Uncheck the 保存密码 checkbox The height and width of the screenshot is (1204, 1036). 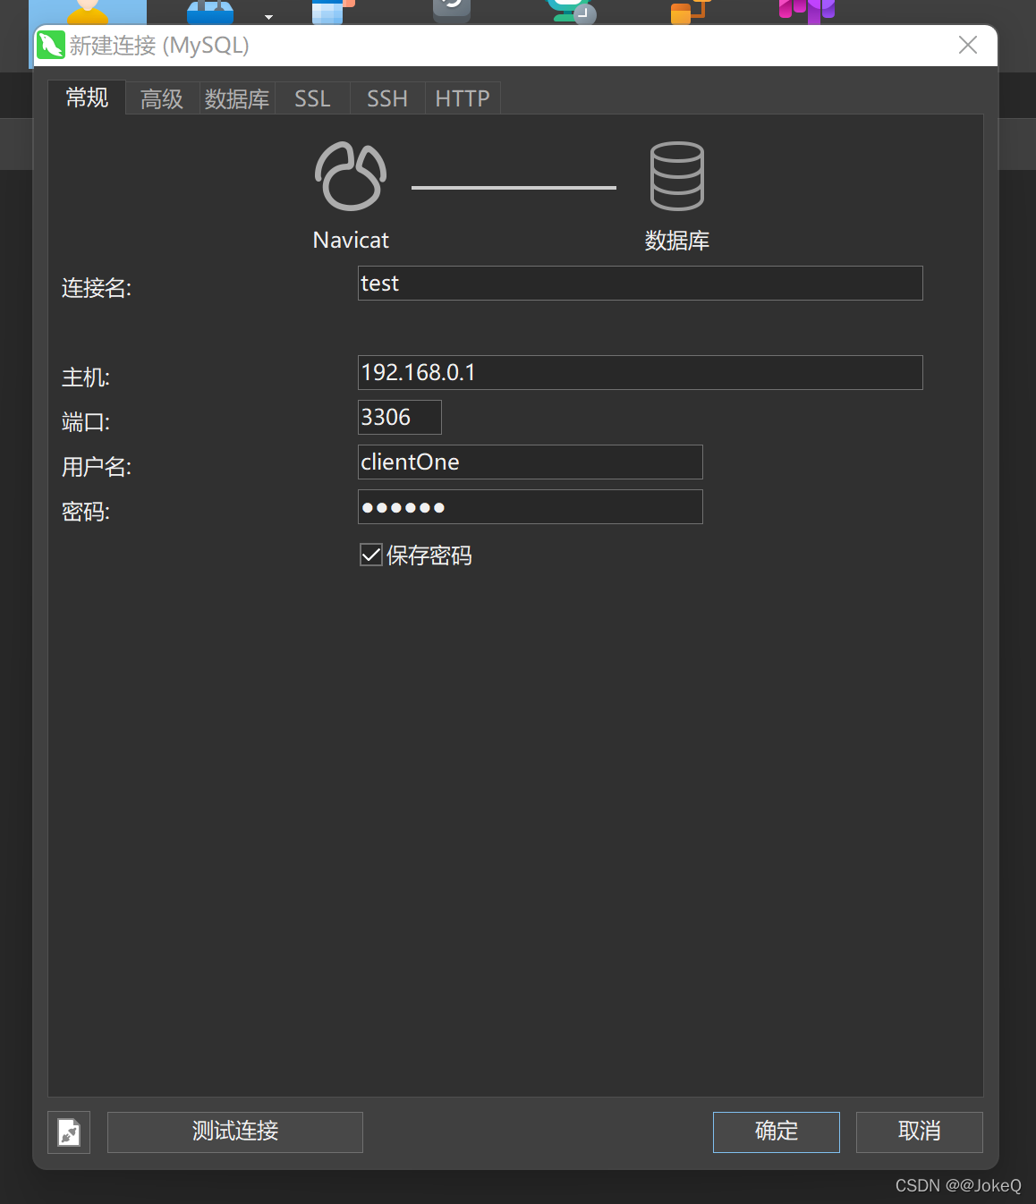[x=371, y=555]
